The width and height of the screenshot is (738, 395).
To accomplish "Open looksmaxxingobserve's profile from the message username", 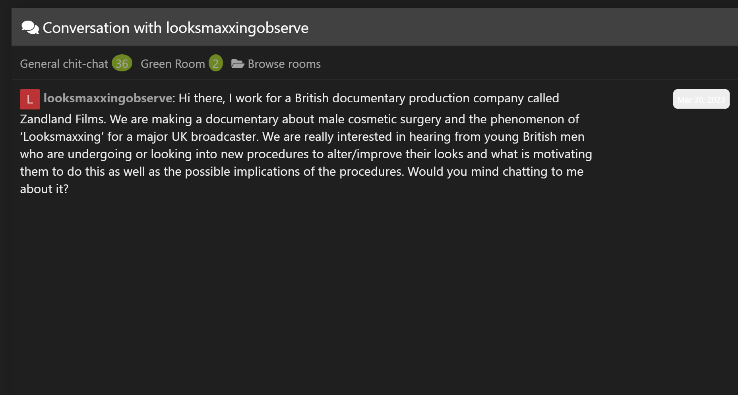I will [108, 98].
